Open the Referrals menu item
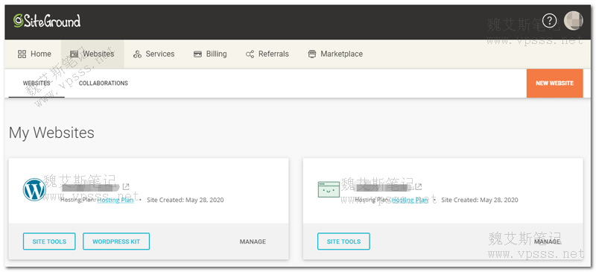 tap(267, 54)
